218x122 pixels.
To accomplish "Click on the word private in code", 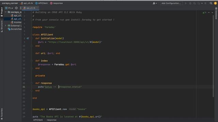I will (40, 76).
